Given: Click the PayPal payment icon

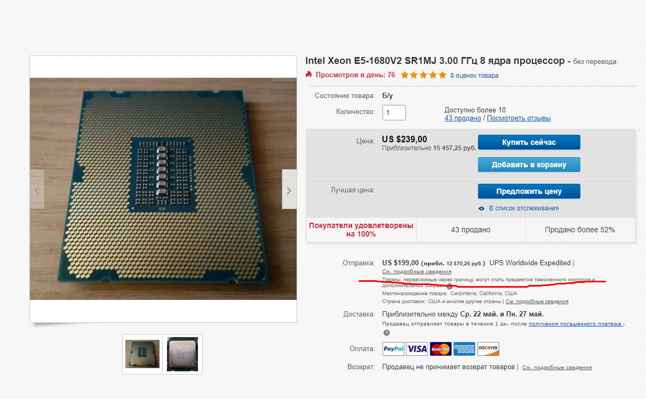Looking at the screenshot, I should click(393, 349).
